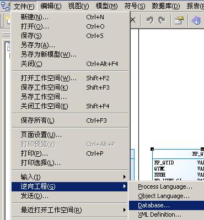
Task: Open the 符号(S) menu
Action: [135, 7]
